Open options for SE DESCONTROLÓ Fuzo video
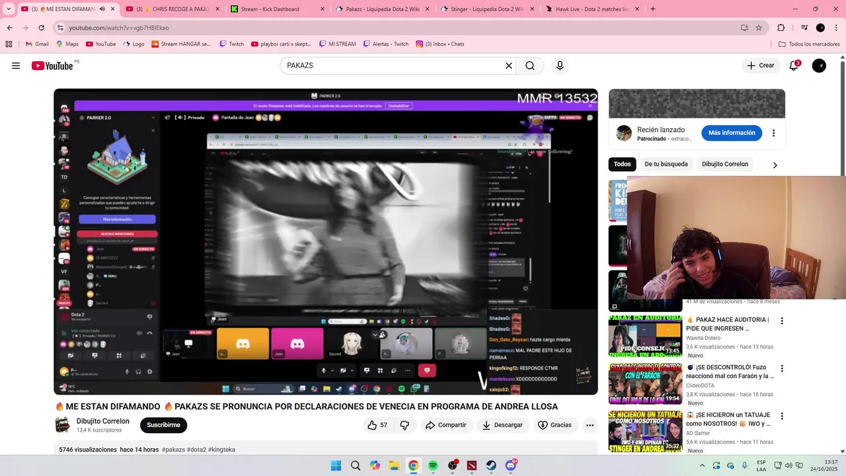 [x=782, y=369]
